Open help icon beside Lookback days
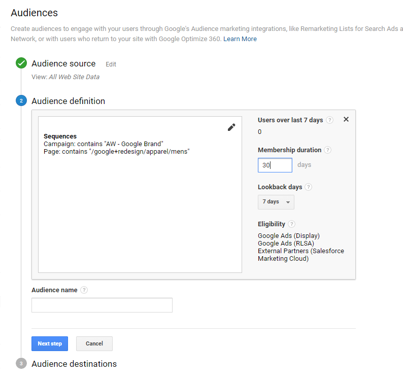The image size is (403, 381). (x=309, y=187)
